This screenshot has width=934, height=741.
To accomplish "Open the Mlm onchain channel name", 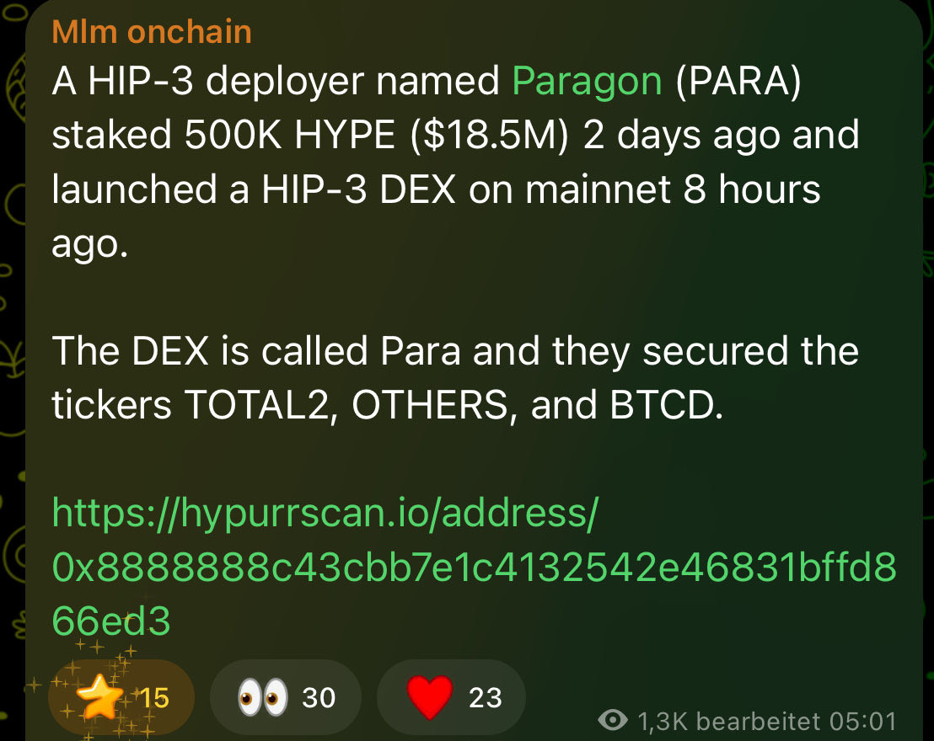I will [152, 31].
